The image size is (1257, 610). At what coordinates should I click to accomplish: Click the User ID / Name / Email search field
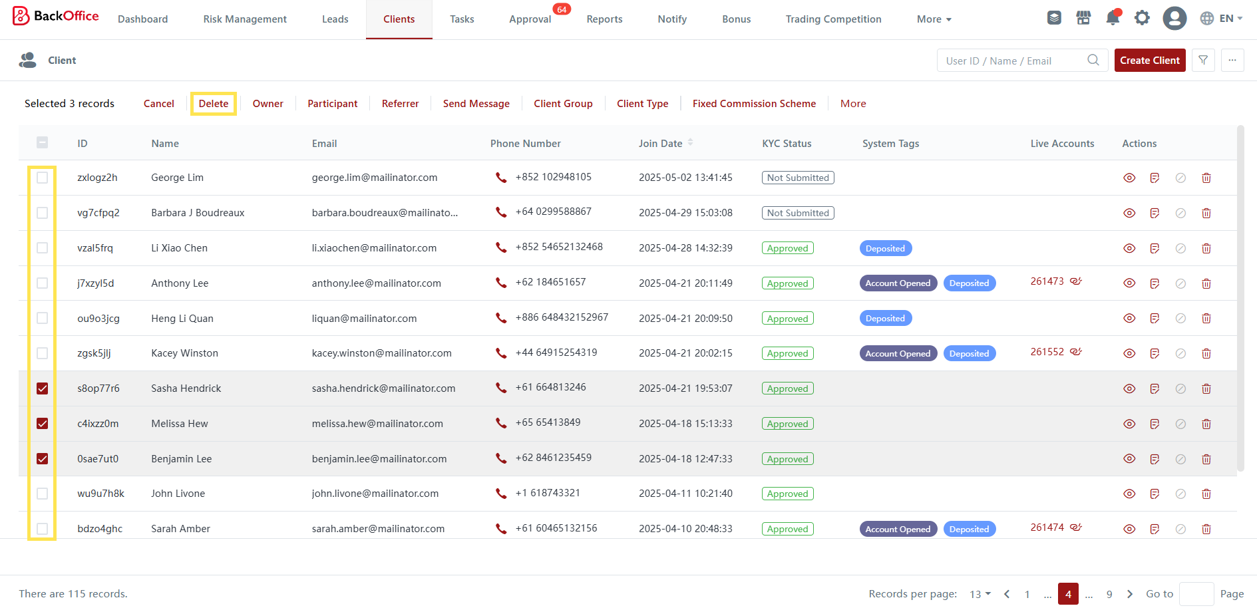[1011, 61]
